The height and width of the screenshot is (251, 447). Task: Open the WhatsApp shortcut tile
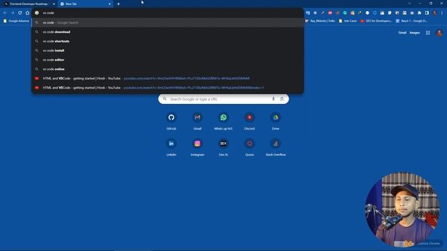(x=223, y=121)
